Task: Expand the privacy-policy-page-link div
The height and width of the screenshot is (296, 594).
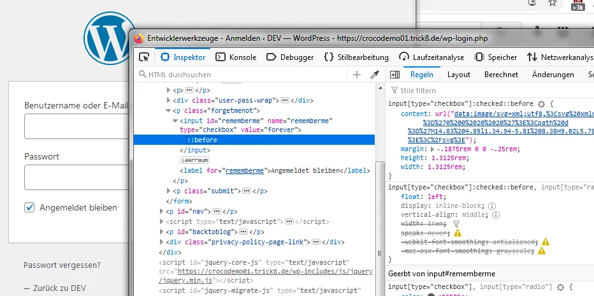Action: pos(161,242)
